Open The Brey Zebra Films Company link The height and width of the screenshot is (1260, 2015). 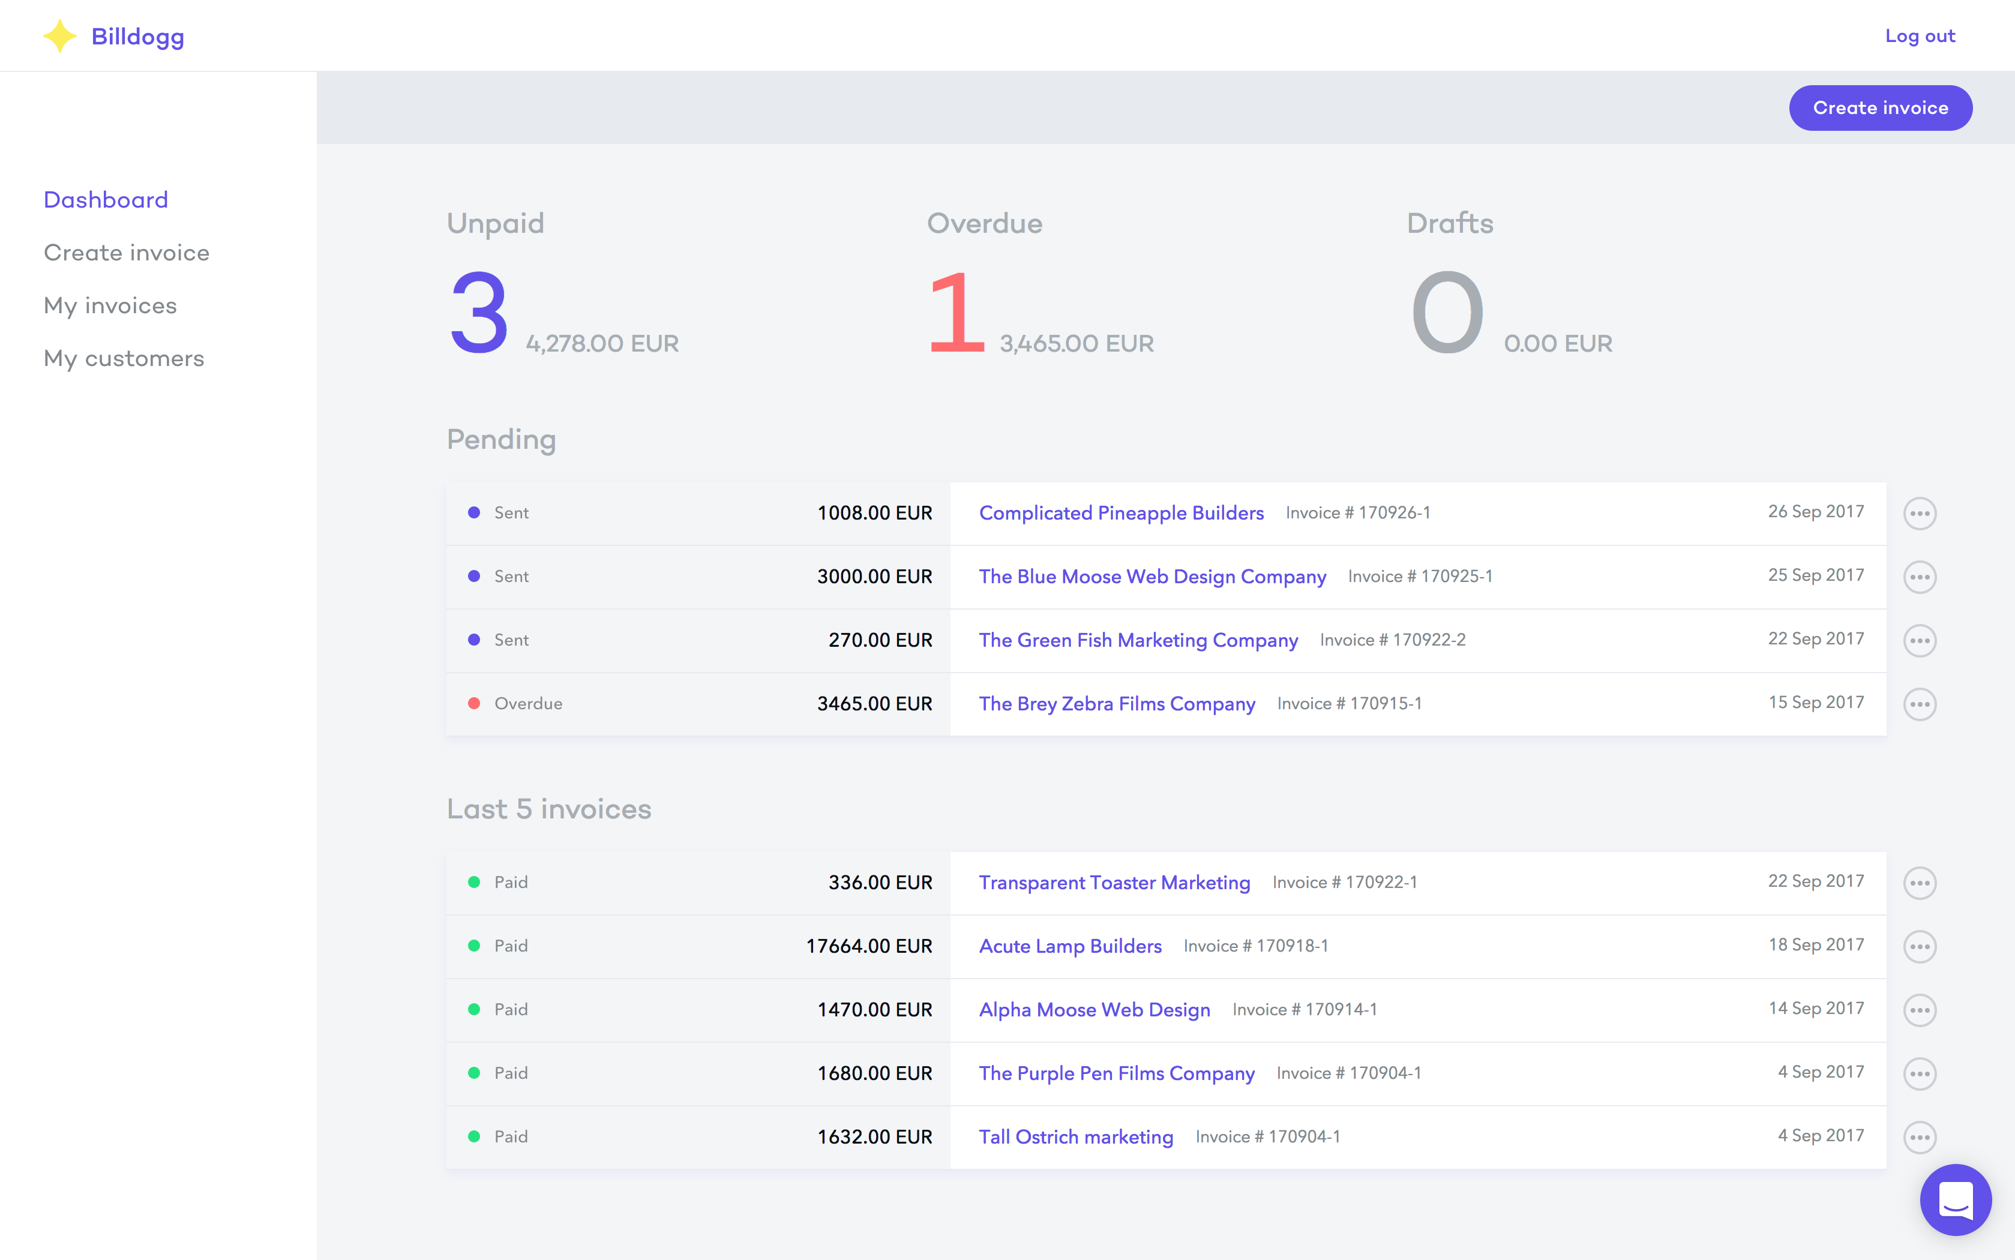[1116, 703]
